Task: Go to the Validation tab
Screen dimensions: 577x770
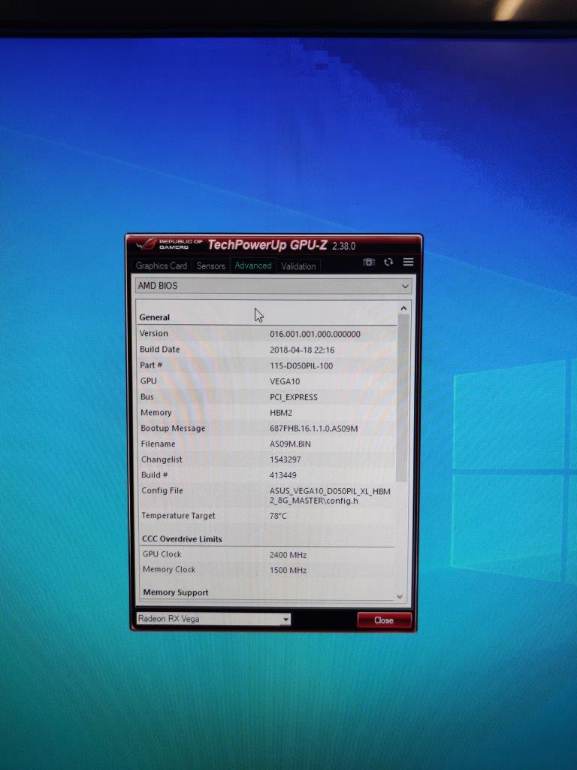Action: (x=298, y=266)
